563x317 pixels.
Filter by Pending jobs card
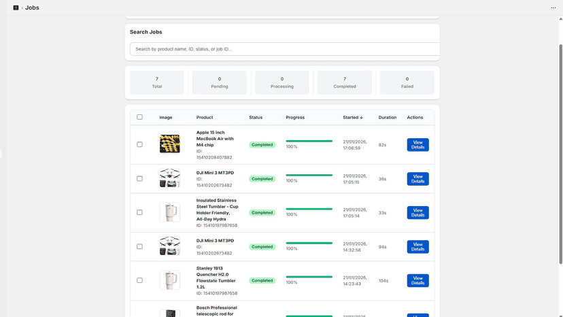(220, 83)
